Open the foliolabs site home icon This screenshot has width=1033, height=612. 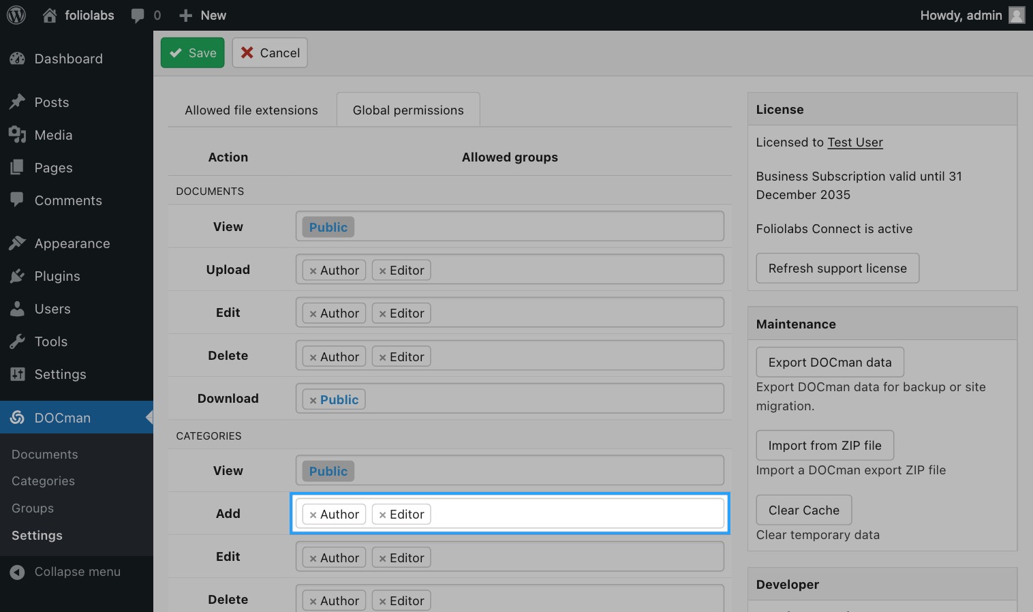pos(50,15)
